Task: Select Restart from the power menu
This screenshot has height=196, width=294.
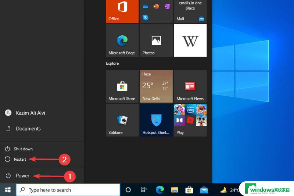Action: (x=42, y=160)
